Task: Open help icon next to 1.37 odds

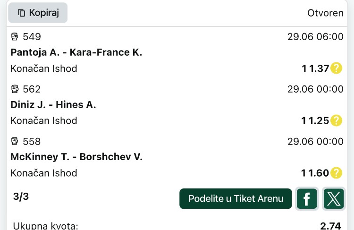Action: pos(336,68)
